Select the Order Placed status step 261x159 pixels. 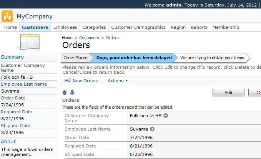click(75, 58)
